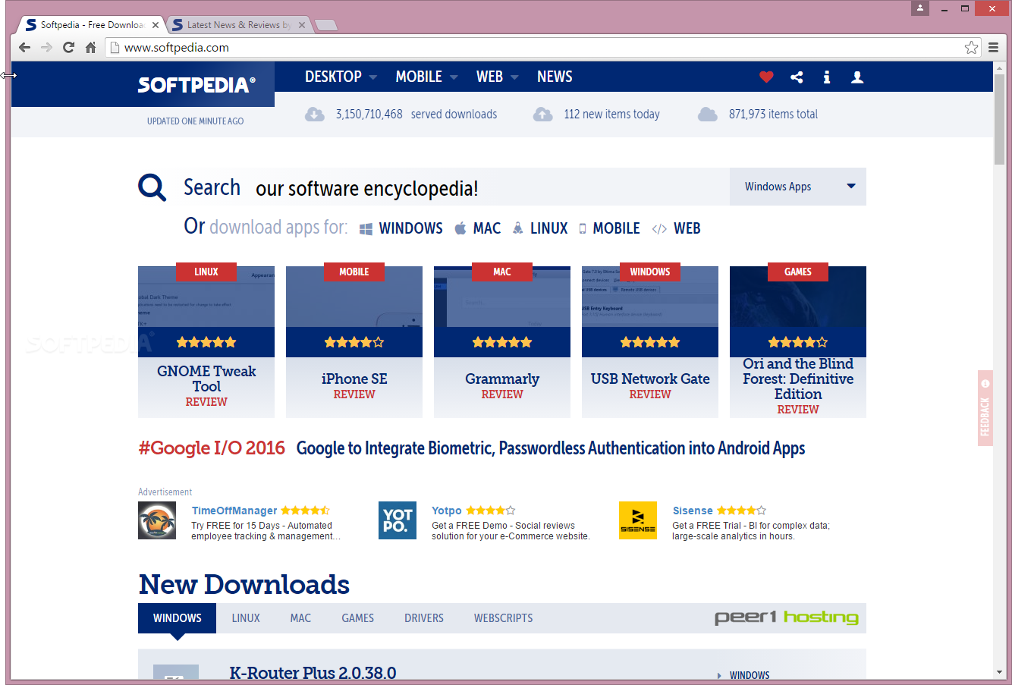Click the served downloads cloud icon
The image size is (1012, 685).
(x=314, y=115)
